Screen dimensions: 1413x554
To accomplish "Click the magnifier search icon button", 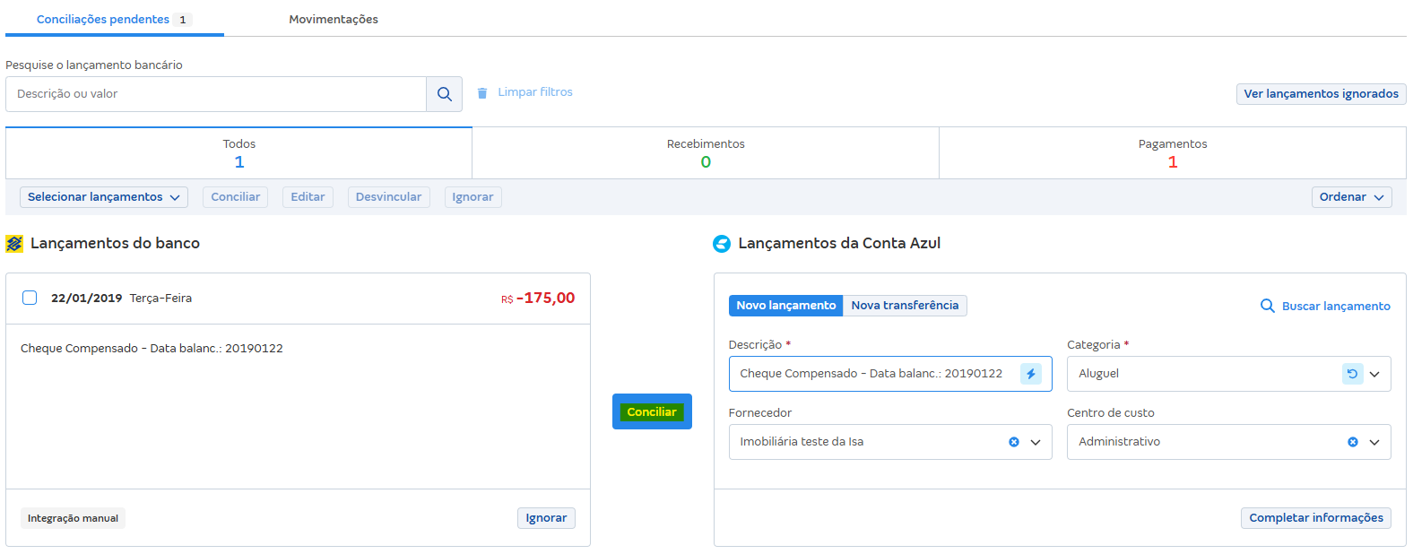I will coord(444,94).
